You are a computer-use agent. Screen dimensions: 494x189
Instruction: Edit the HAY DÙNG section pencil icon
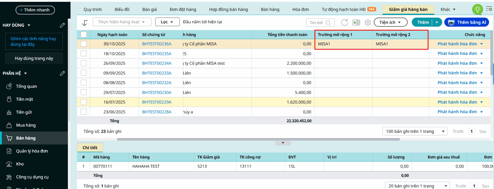(x=62, y=25)
